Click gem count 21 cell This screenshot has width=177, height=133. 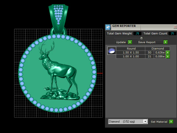(x=149, y=57)
